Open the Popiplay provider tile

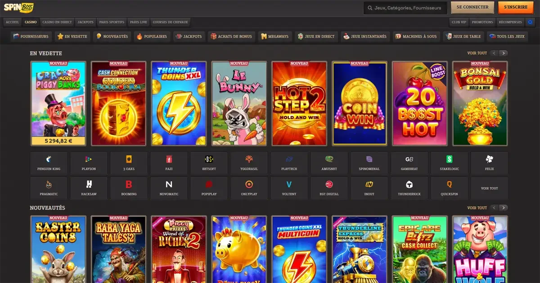tap(209, 188)
